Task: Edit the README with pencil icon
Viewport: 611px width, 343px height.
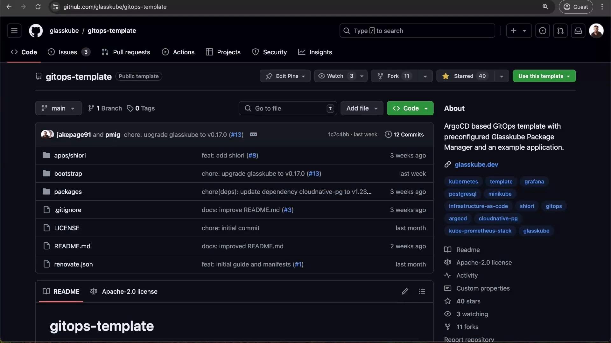Action: pyautogui.click(x=405, y=291)
